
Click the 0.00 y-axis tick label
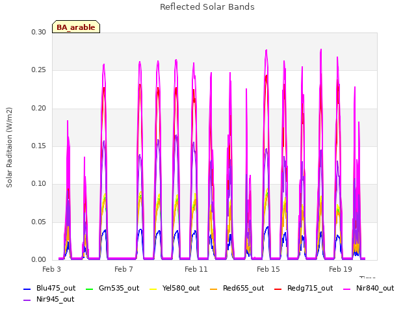coord(39,260)
